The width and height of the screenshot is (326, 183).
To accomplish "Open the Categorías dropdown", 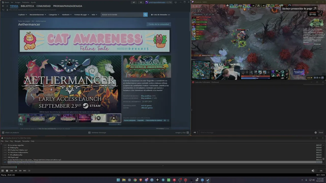I will [54, 15].
